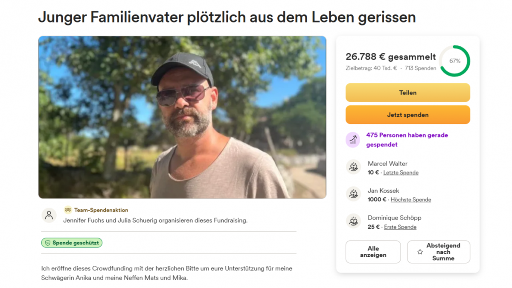The image size is (512, 288).
Task: Click the Team-Spendenaktion label
Action: 101,210
